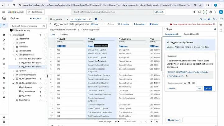Open details info icon on right edge

click(221, 25)
